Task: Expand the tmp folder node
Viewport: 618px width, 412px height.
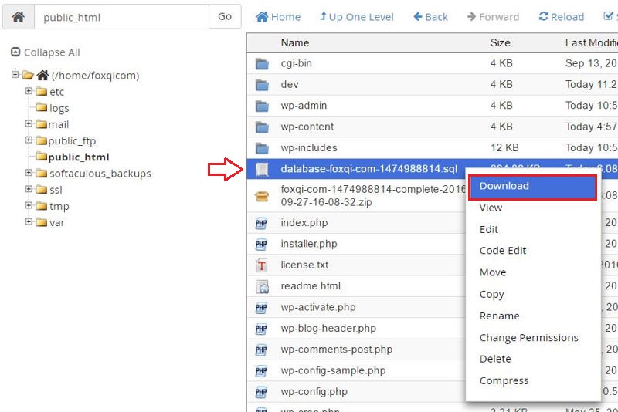Action: pos(29,205)
